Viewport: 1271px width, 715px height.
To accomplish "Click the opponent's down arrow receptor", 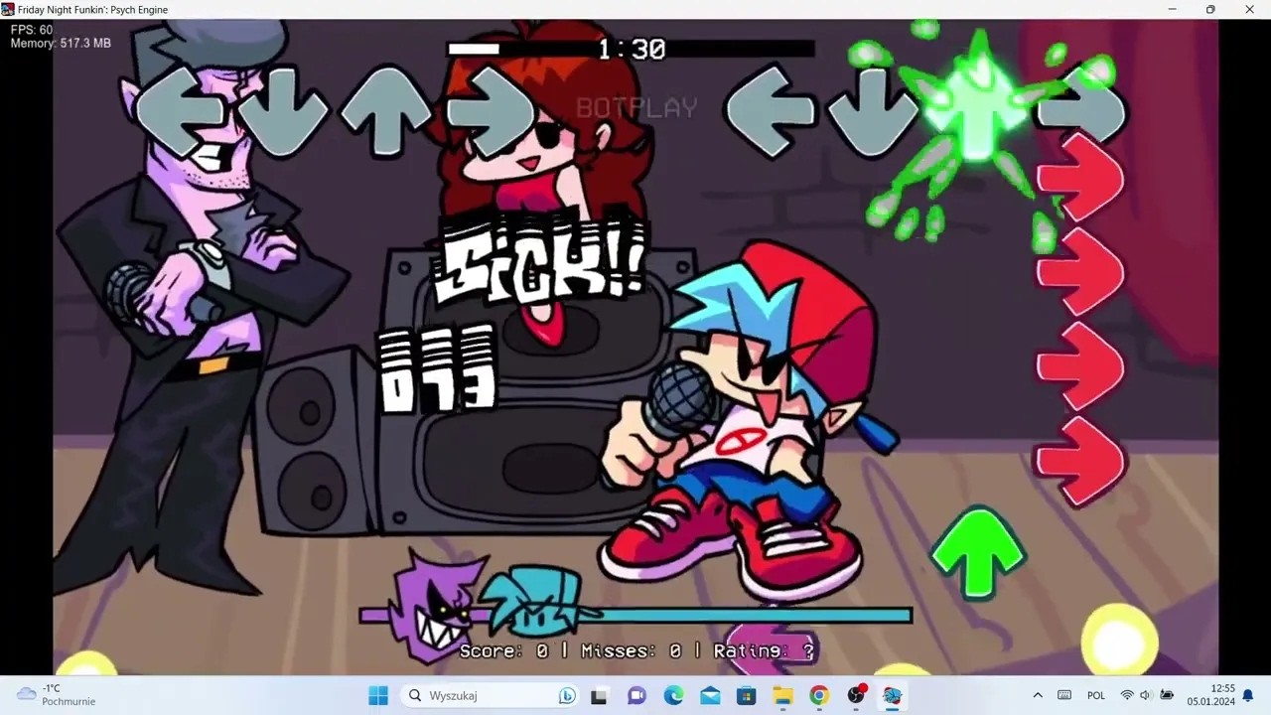I will 284,111.
